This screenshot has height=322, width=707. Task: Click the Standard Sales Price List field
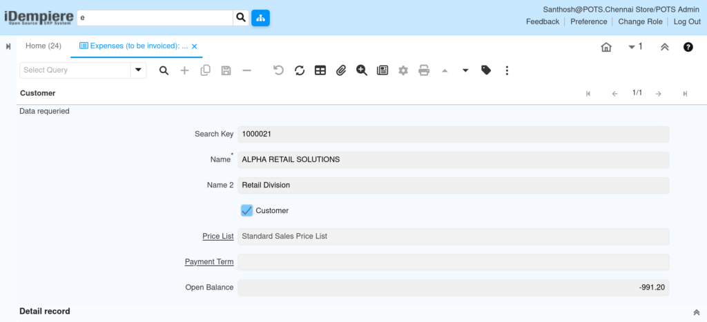453,236
